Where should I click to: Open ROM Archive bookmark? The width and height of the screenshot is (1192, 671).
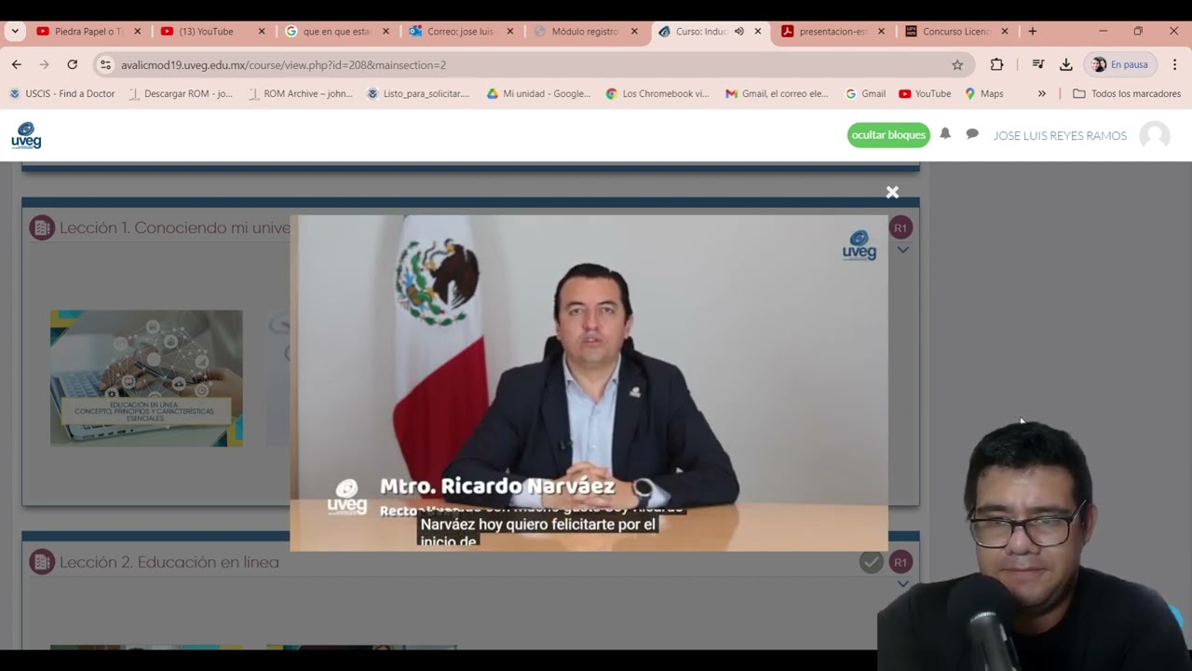click(x=300, y=93)
